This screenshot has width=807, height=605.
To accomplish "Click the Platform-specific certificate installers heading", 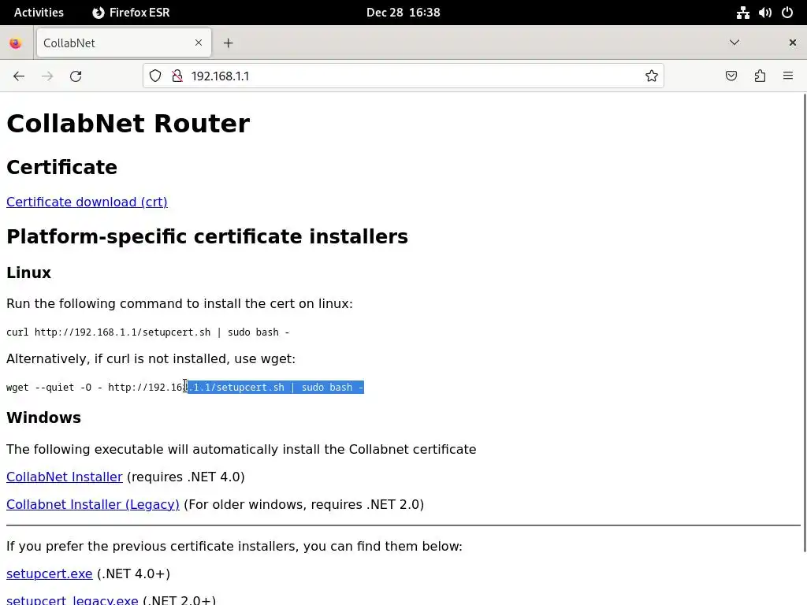I will [207, 236].
